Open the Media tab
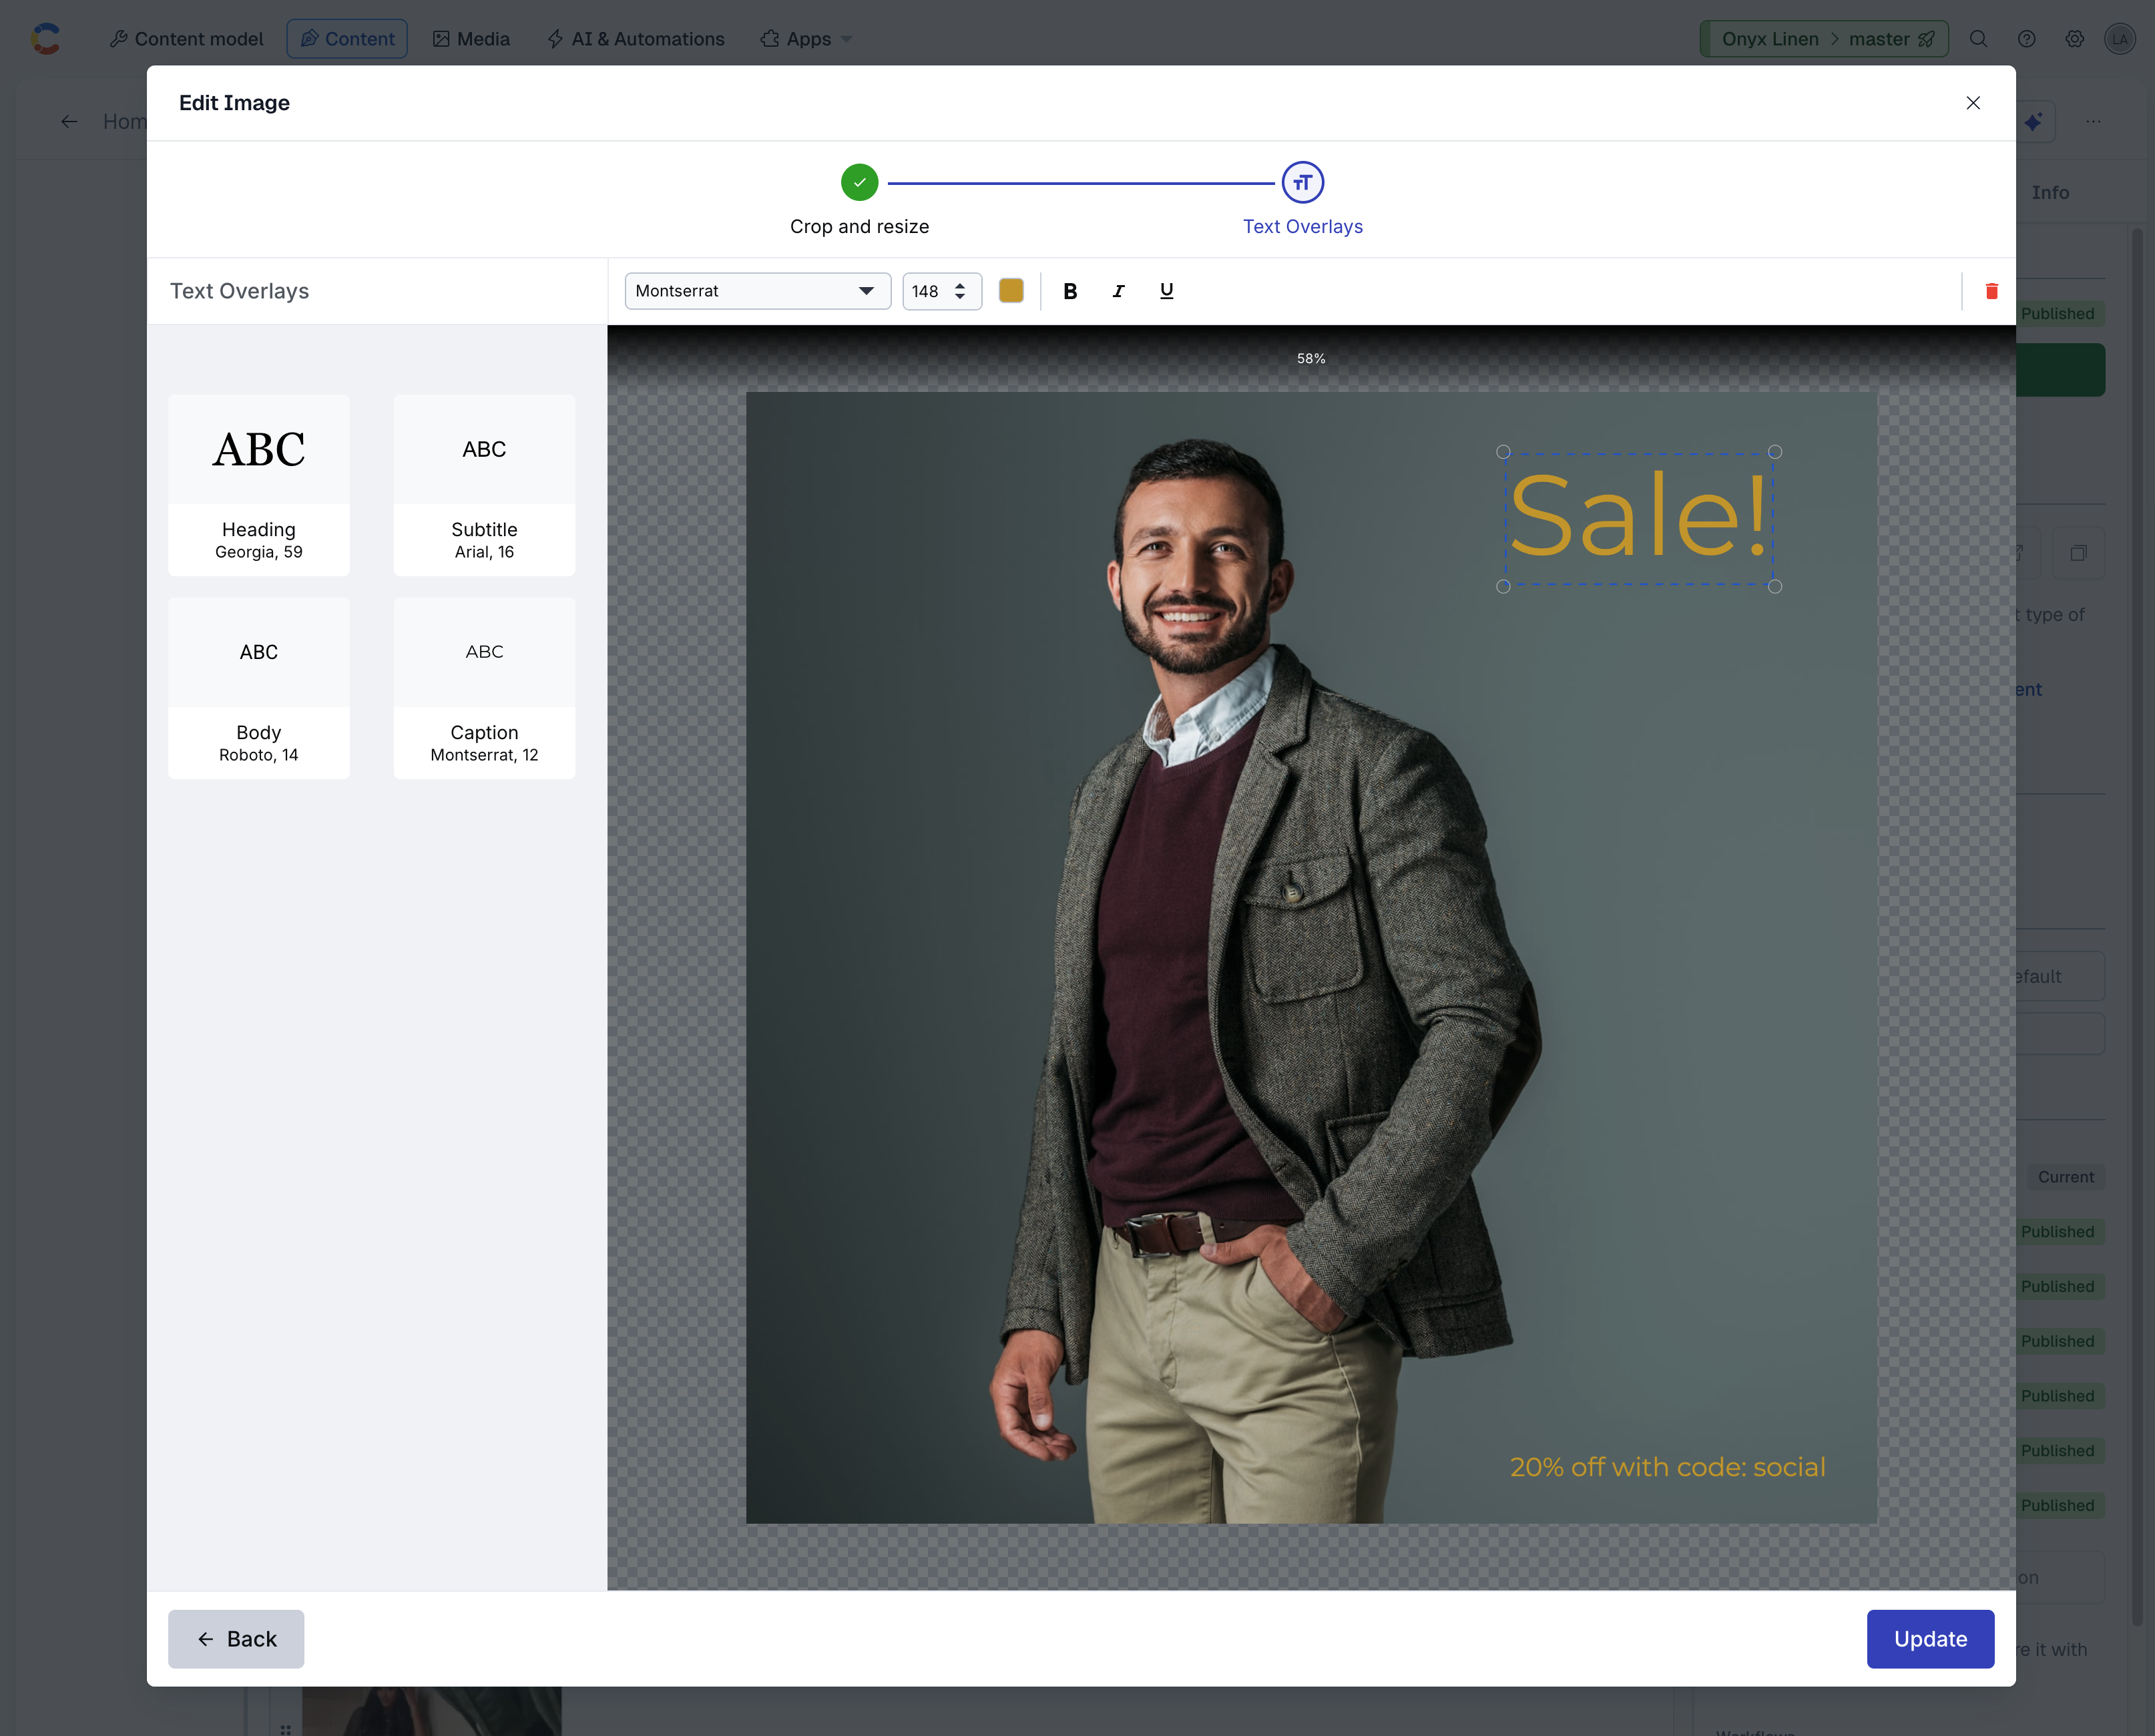 click(471, 39)
